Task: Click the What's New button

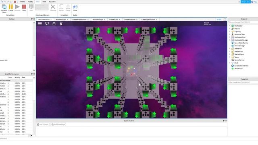Action: [x=246, y=2]
